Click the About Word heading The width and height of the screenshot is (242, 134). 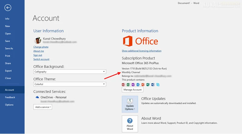click(x=151, y=118)
